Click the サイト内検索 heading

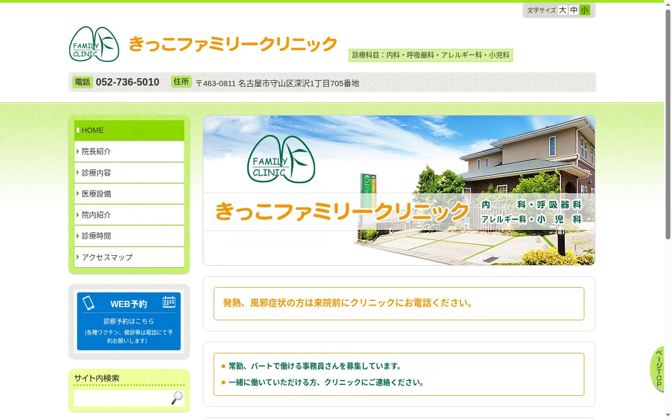coord(97,378)
